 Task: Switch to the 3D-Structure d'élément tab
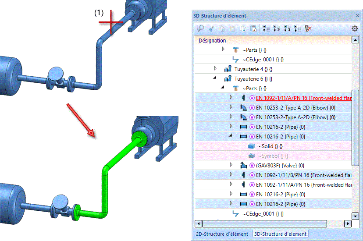click(x=280, y=234)
